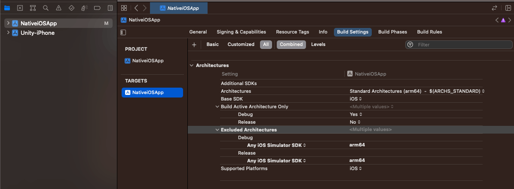Add an editor on the right
The image size is (514, 189).
pos(508,8)
